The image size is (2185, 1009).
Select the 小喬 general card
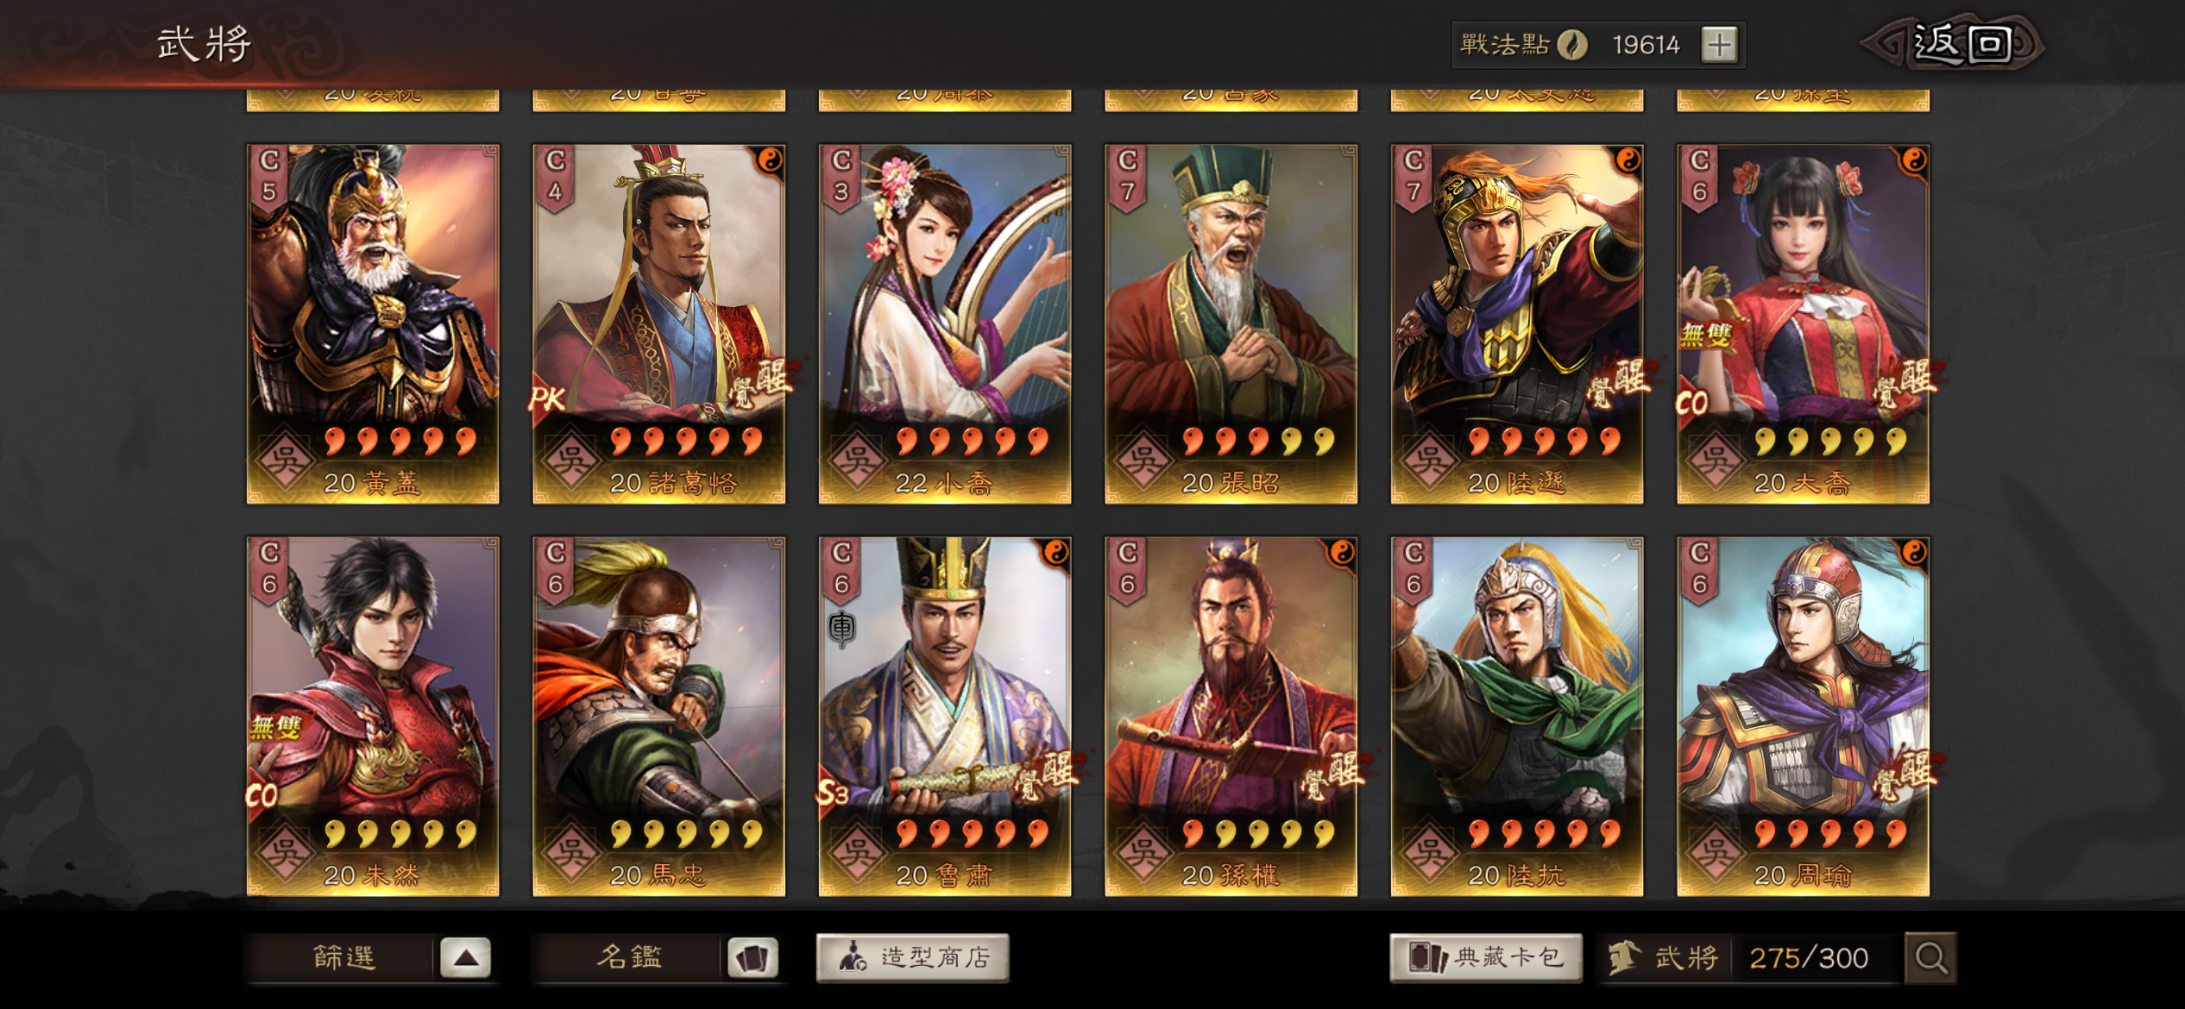point(945,324)
